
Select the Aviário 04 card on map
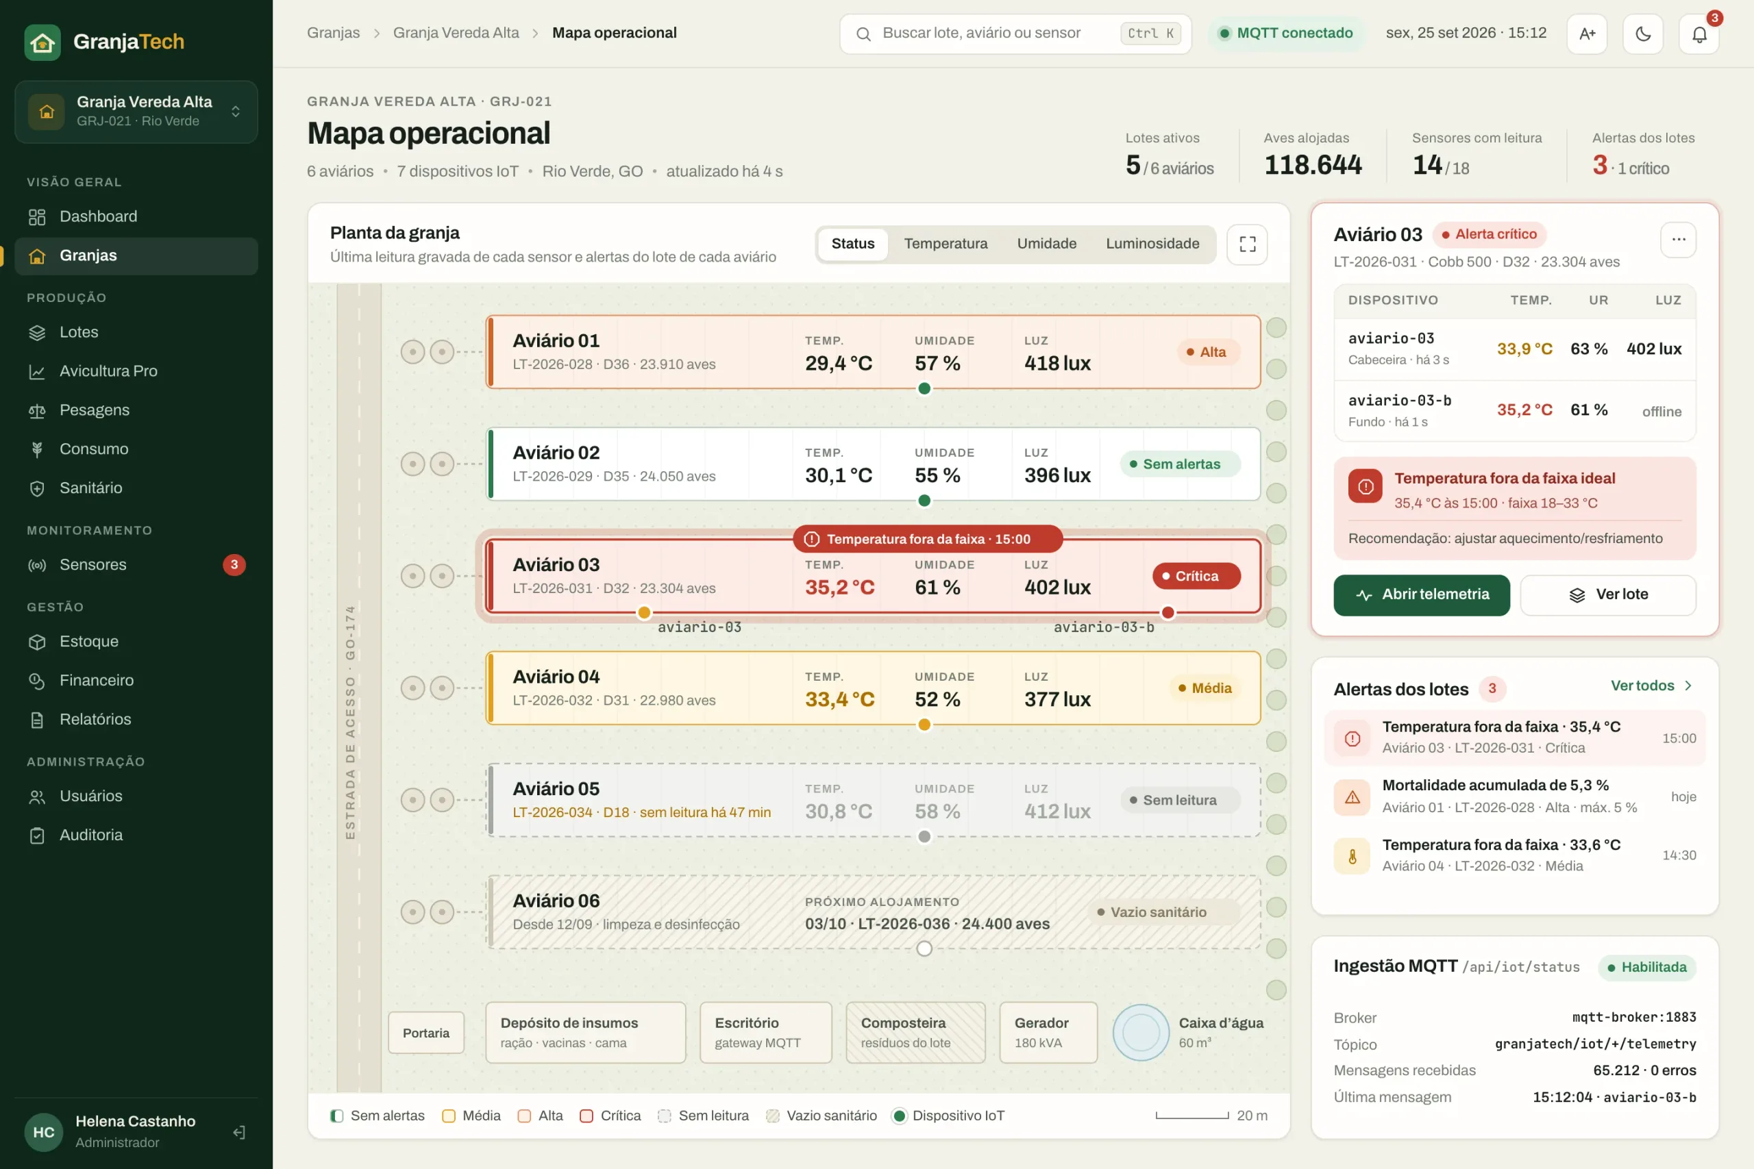tap(874, 688)
